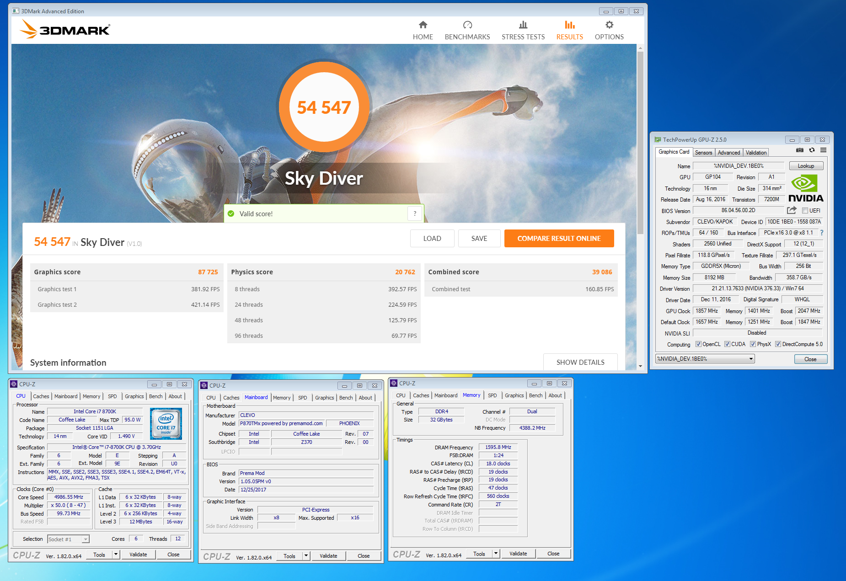The width and height of the screenshot is (846, 581).
Task: Select the Results icon in 3DMark
Action: (570, 25)
